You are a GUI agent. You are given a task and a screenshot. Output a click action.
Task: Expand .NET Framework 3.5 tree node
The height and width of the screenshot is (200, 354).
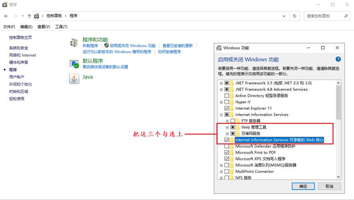click(x=221, y=83)
